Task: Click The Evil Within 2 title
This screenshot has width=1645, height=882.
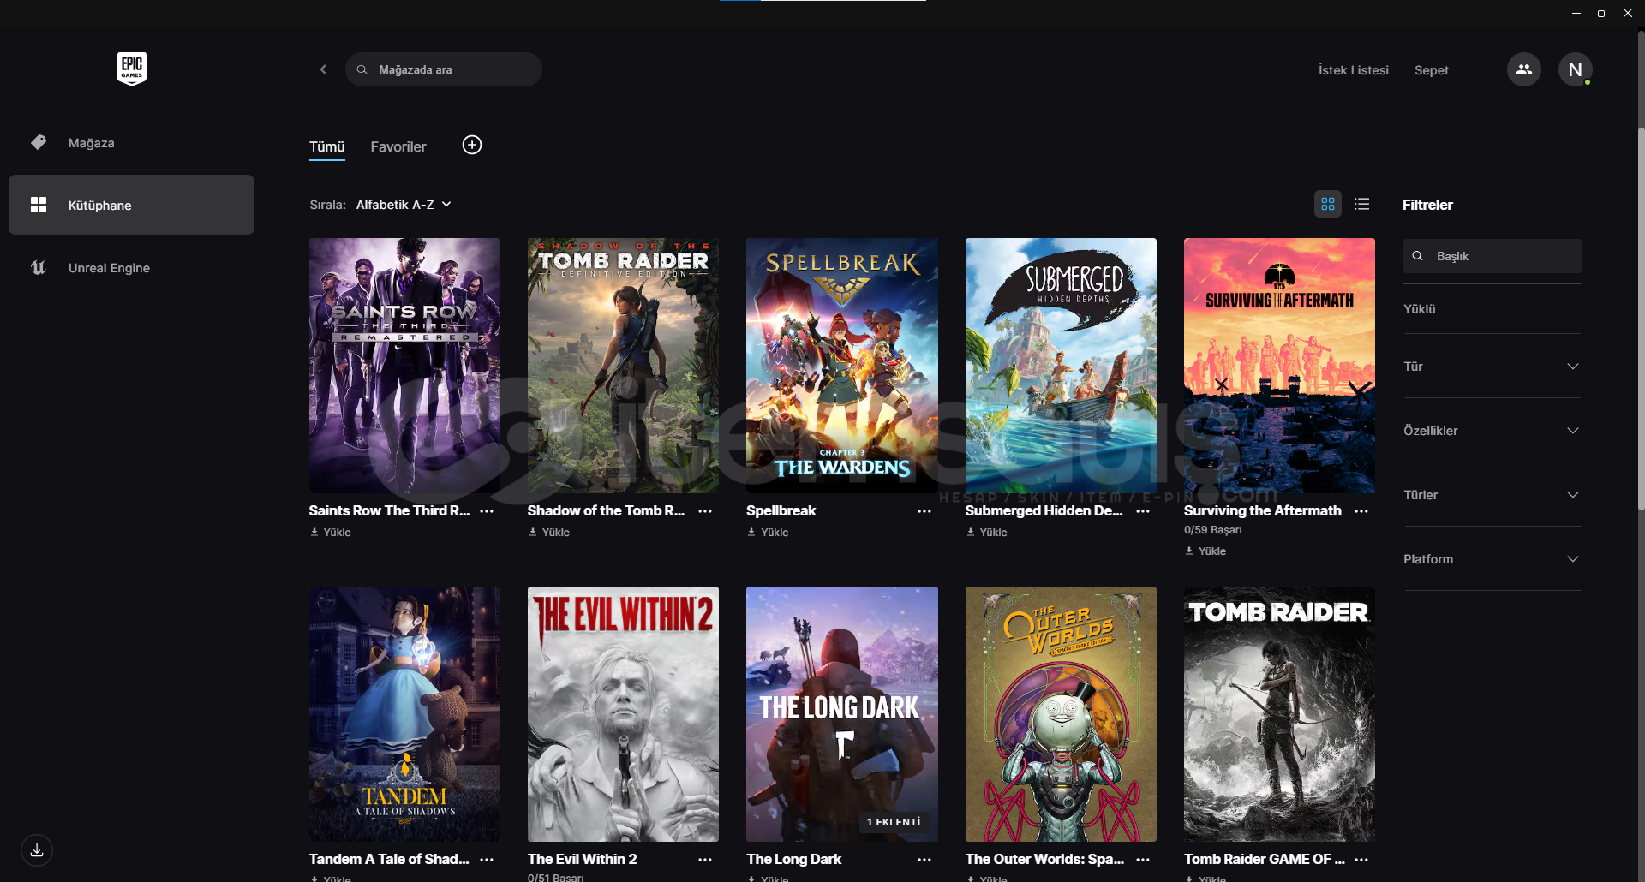Action: pos(583,860)
